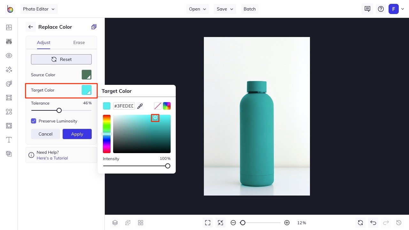Expand the account menu chevron

pyautogui.click(x=403, y=9)
